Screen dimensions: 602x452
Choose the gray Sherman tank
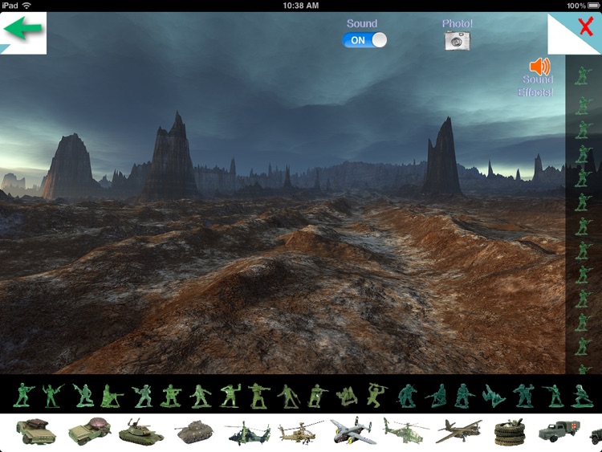[195, 432]
